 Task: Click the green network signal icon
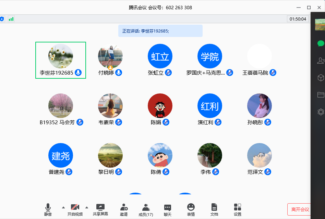[x=11, y=19]
